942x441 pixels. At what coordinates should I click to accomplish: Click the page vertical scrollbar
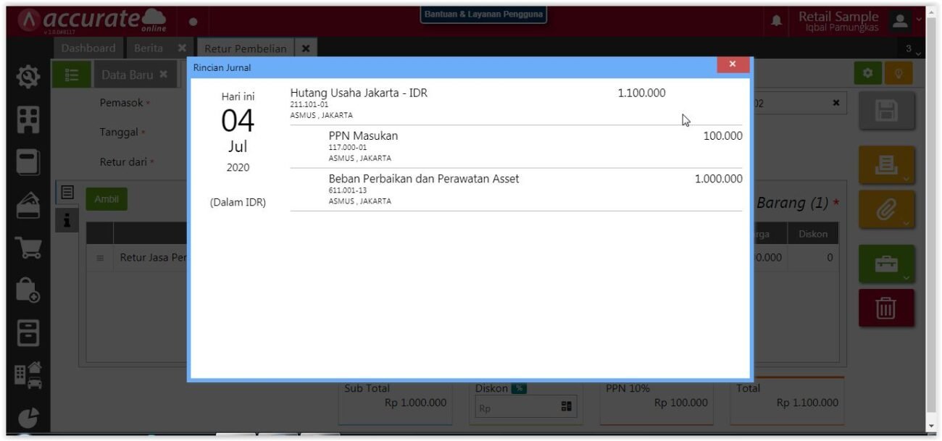[x=931, y=217]
